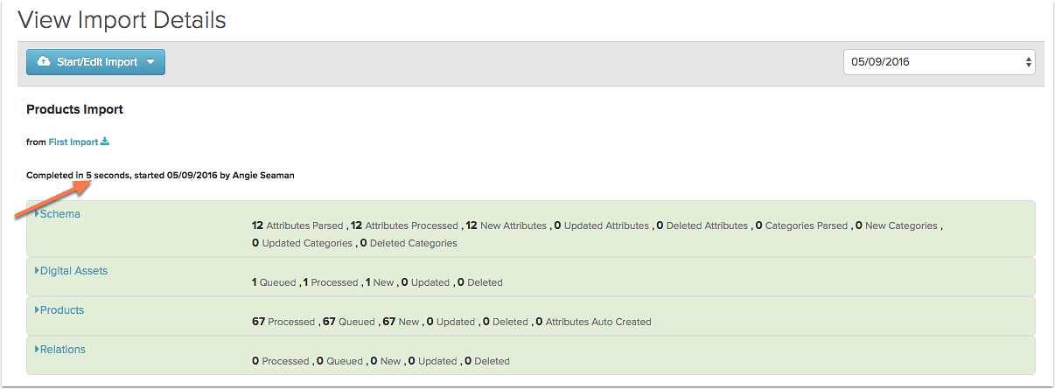1055x389 pixels.
Task: Expand the Relations disclosure triangle
Action: 37,350
